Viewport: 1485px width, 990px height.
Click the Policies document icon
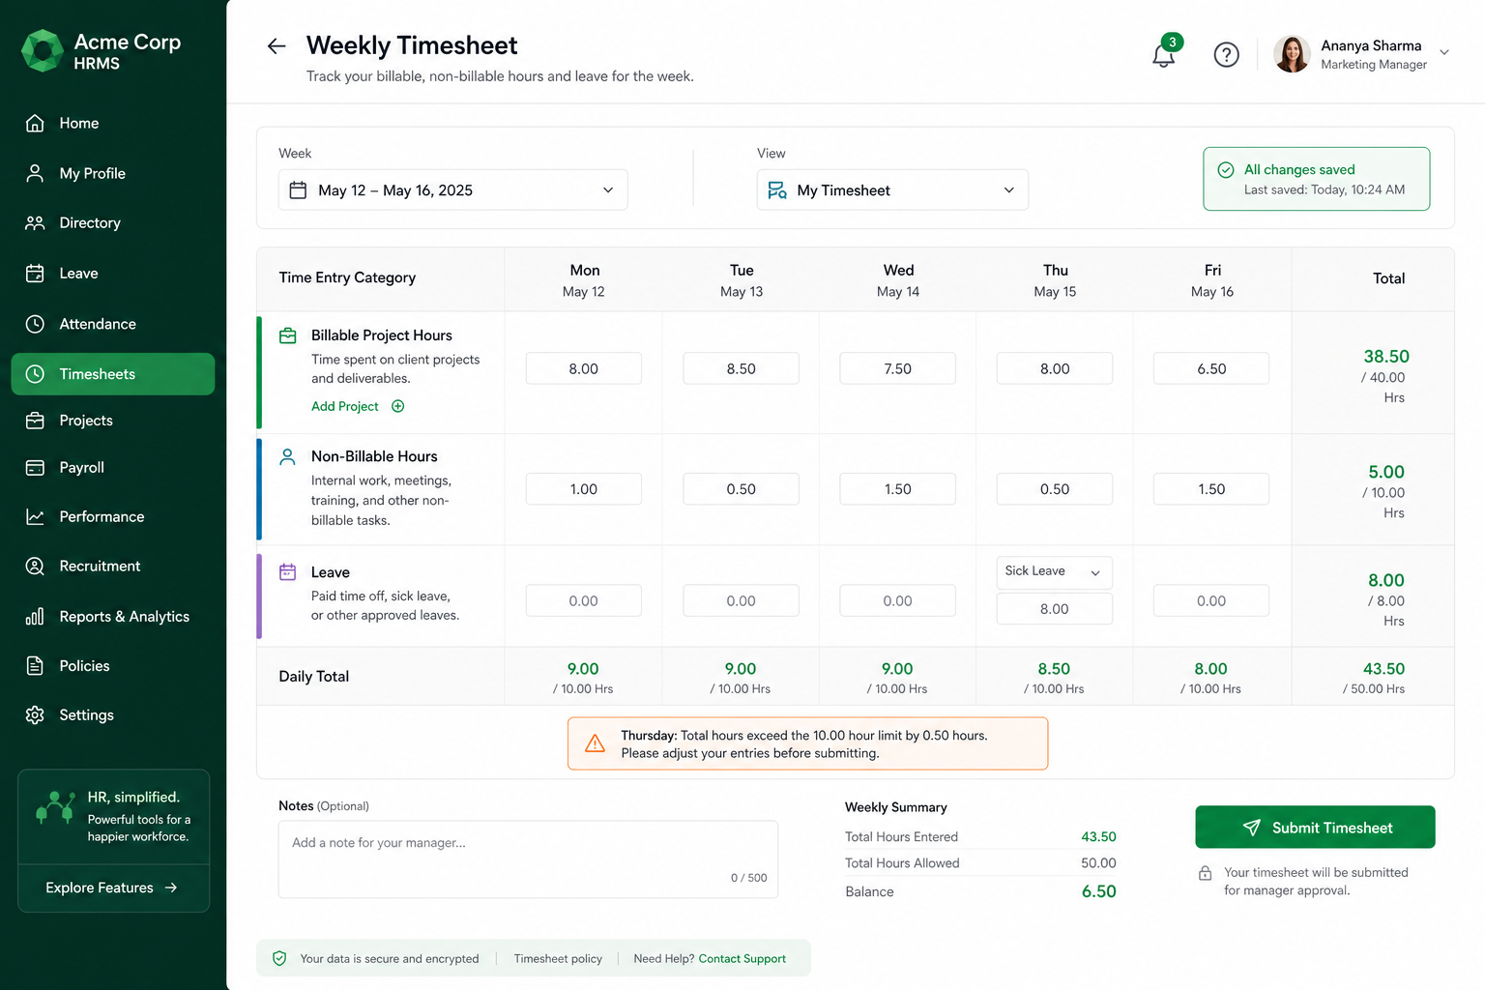pyautogui.click(x=35, y=665)
